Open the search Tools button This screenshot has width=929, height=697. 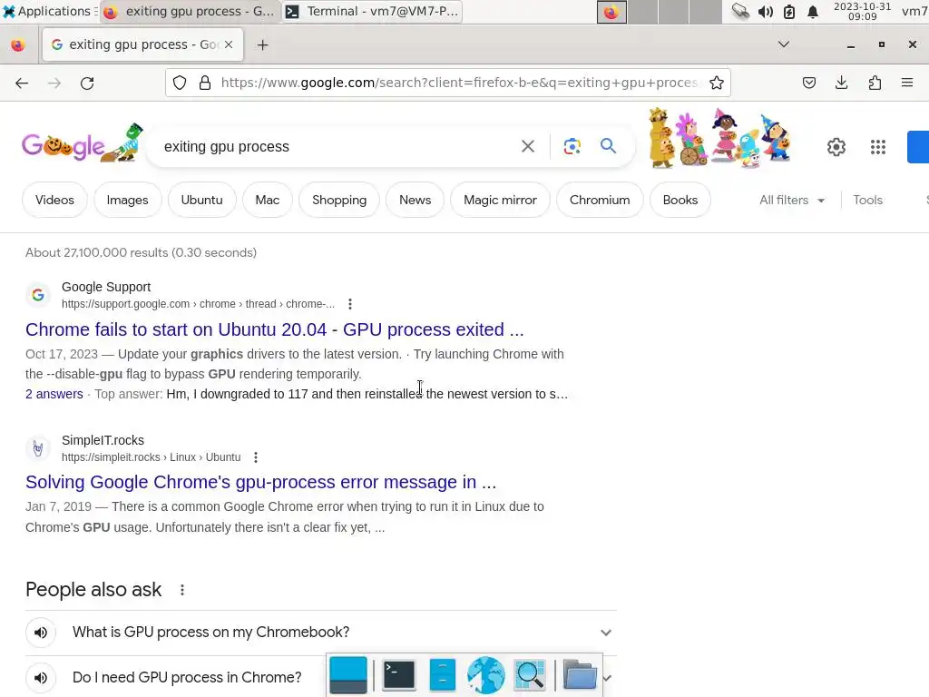867,201
